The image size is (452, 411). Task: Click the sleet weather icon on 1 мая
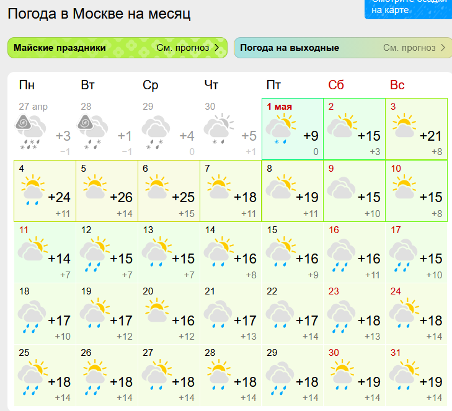pos(280,129)
